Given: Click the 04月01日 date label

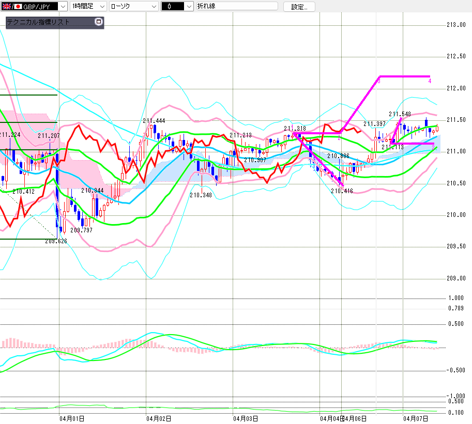Looking at the screenshot, I should pyautogui.click(x=72, y=419).
